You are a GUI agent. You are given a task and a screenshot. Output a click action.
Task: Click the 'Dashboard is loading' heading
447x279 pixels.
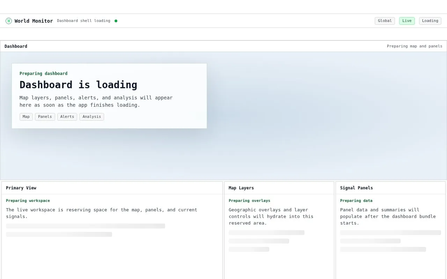coord(78,85)
